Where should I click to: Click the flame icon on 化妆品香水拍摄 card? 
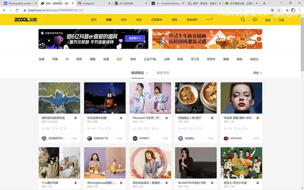(x=121, y=118)
